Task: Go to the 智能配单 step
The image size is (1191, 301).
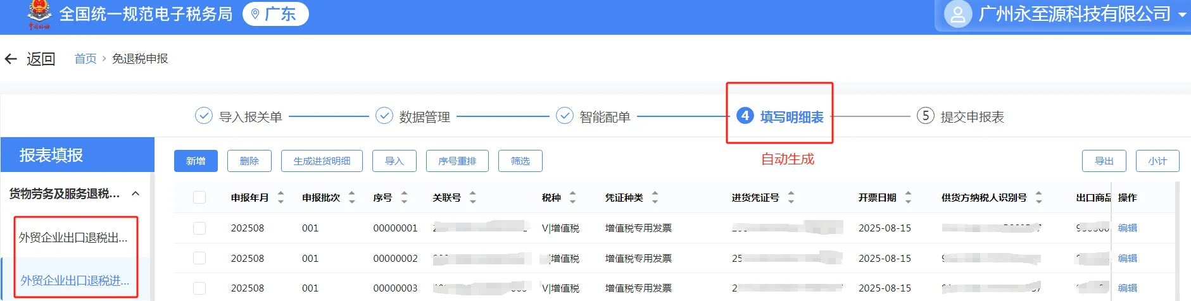Action: pyautogui.click(x=605, y=117)
